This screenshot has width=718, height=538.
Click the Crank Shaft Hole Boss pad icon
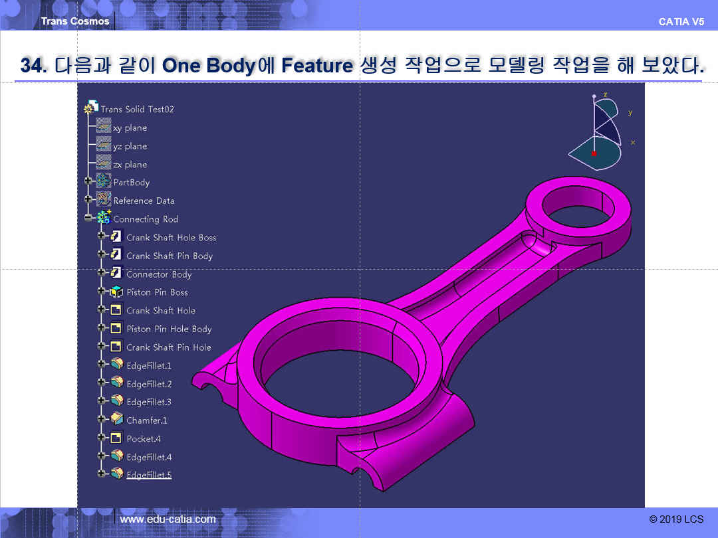coord(116,237)
